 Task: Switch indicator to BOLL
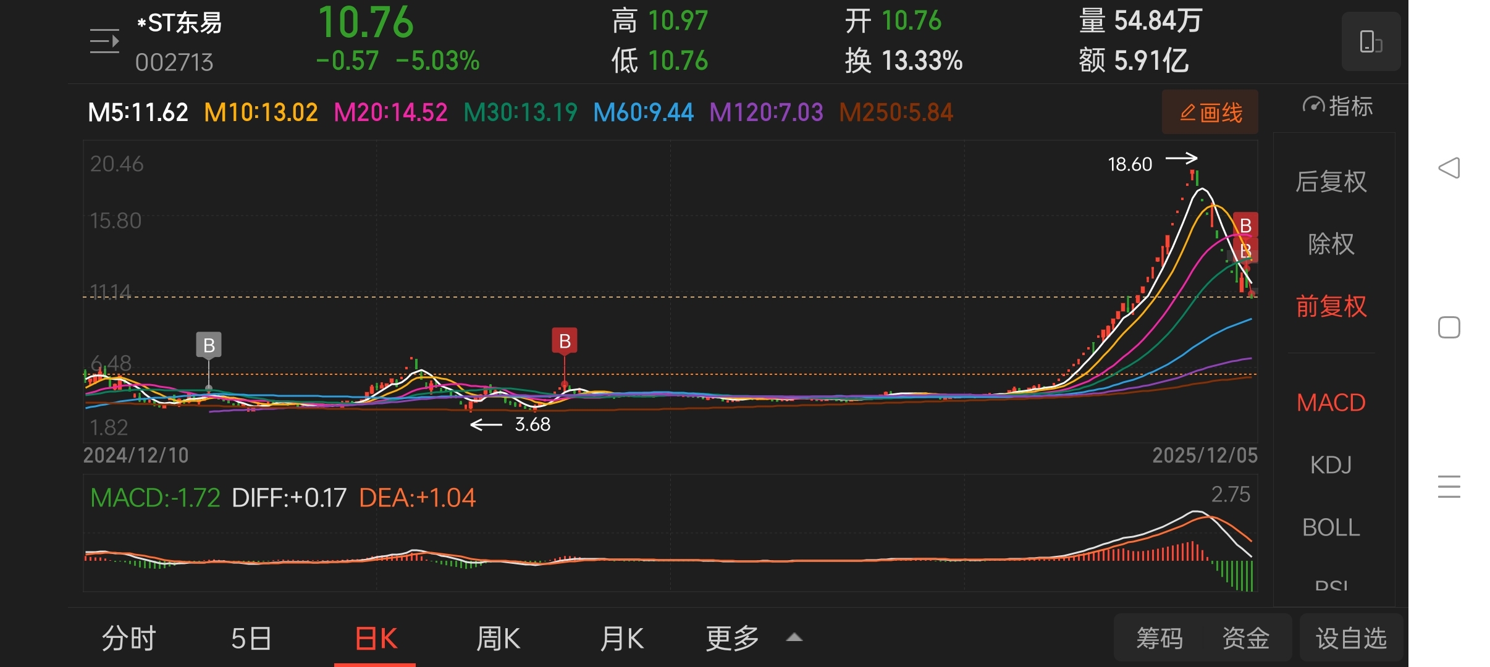point(1331,527)
